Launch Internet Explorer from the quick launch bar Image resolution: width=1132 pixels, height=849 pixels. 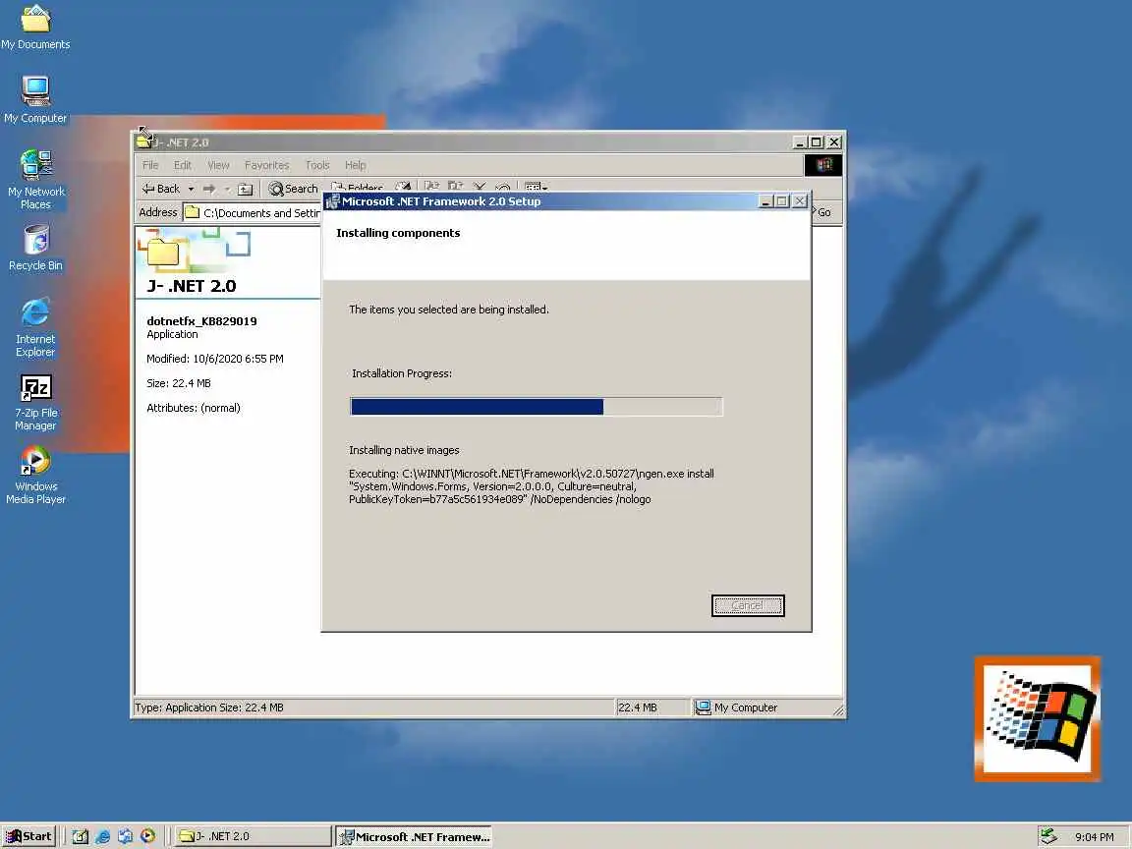[102, 836]
